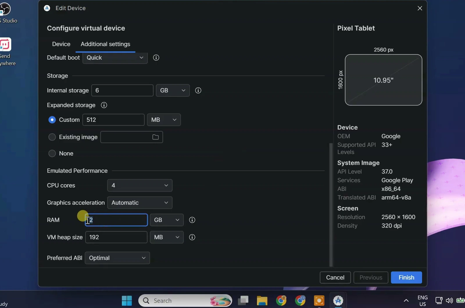Click the RAM info icon
The height and width of the screenshot is (308, 465).
point(192,220)
